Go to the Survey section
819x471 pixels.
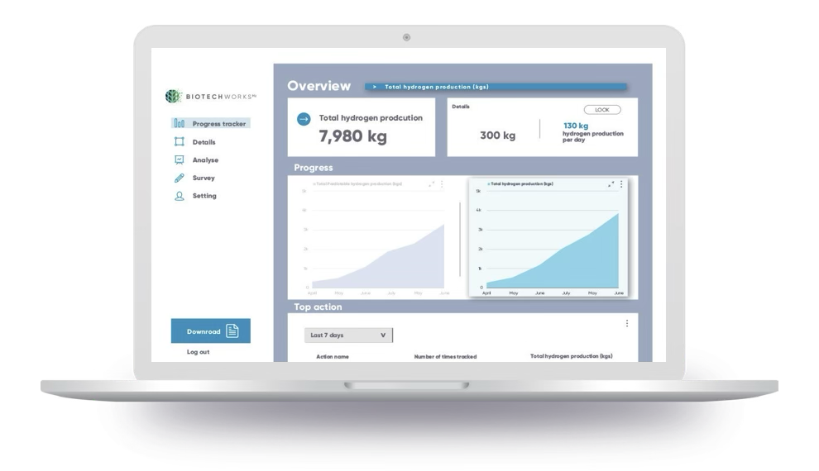204,178
